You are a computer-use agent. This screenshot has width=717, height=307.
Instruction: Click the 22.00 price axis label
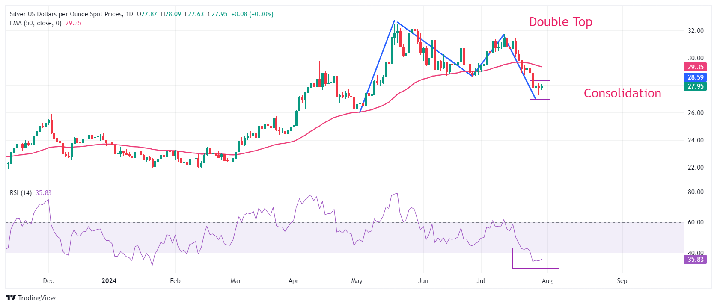696,168
